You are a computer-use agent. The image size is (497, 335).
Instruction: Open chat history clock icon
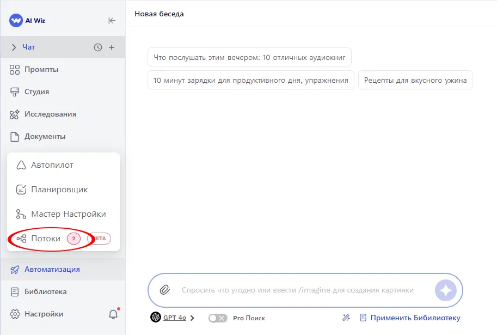(x=98, y=47)
